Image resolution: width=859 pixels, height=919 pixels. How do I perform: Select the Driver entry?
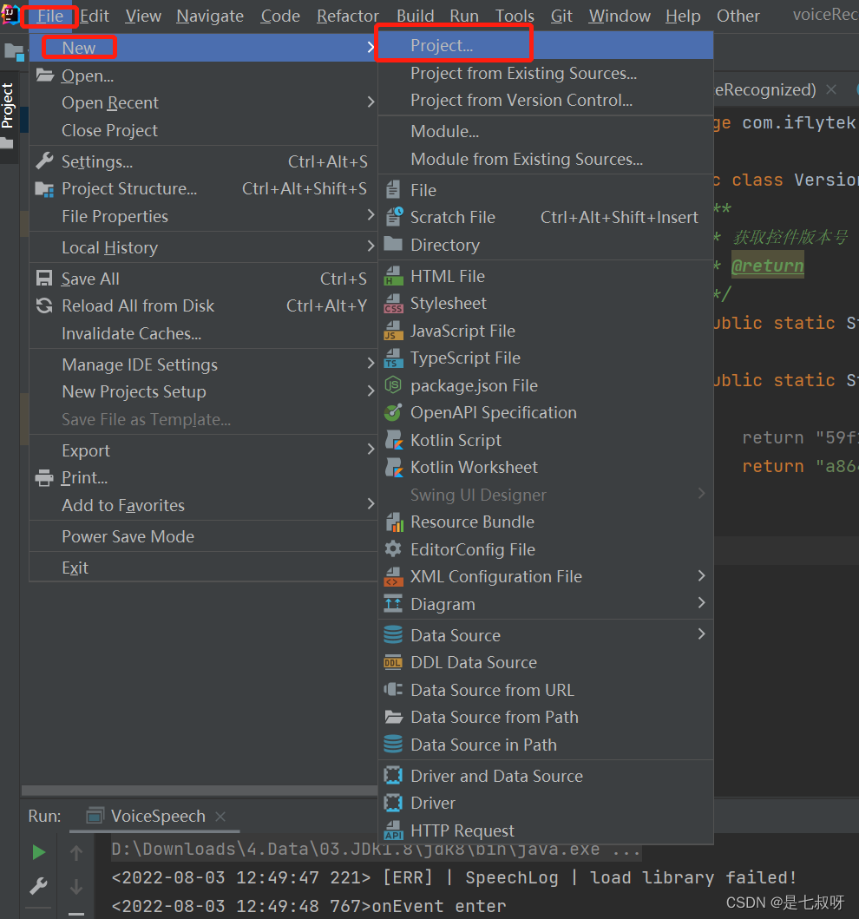(x=546, y=803)
